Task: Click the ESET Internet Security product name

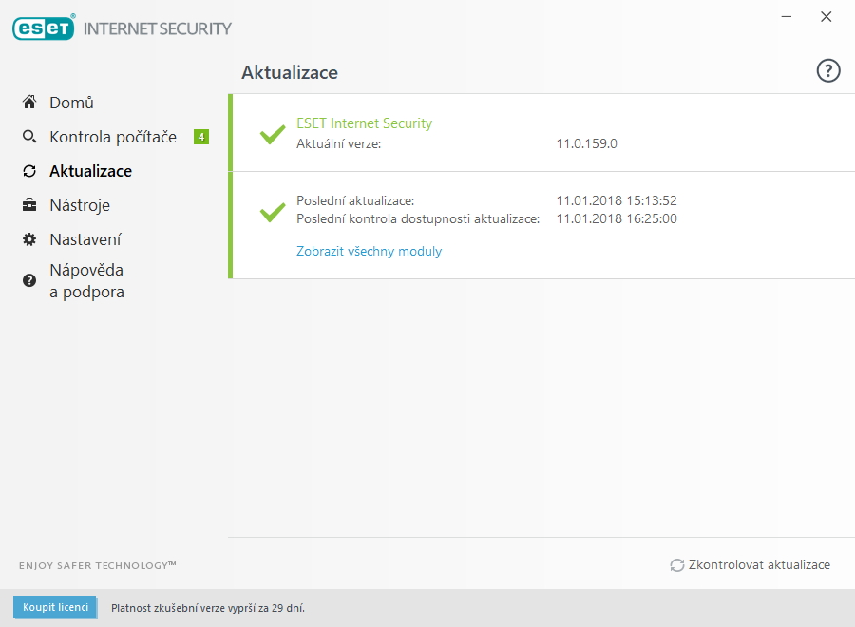Action: point(364,123)
